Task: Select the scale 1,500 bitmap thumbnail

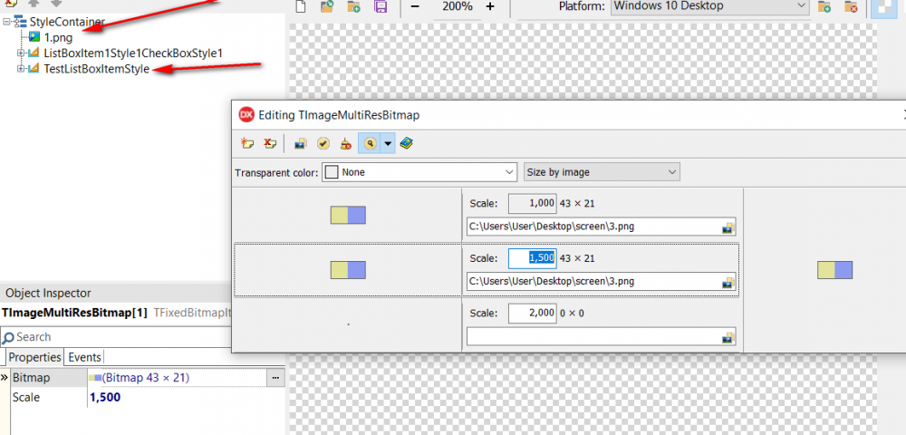Action: [348, 270]
